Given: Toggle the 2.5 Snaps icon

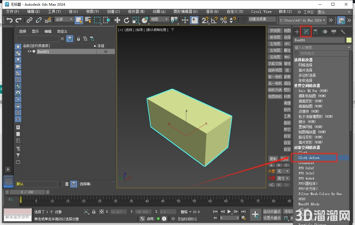Looking at the screenshot, I should click(205, 20).
